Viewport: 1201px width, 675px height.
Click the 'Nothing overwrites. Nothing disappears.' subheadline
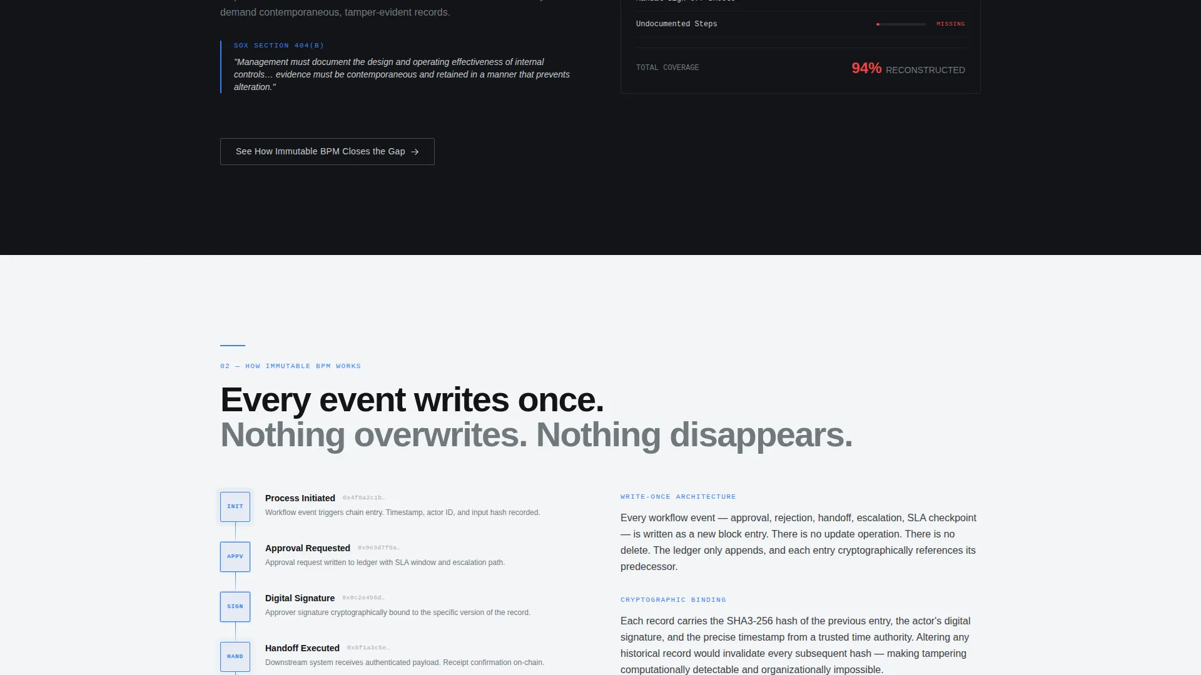coord(536,435)
